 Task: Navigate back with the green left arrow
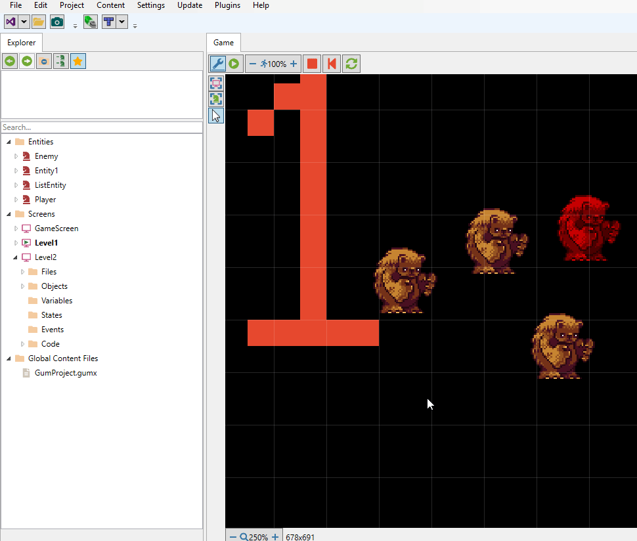coord(10,62)
